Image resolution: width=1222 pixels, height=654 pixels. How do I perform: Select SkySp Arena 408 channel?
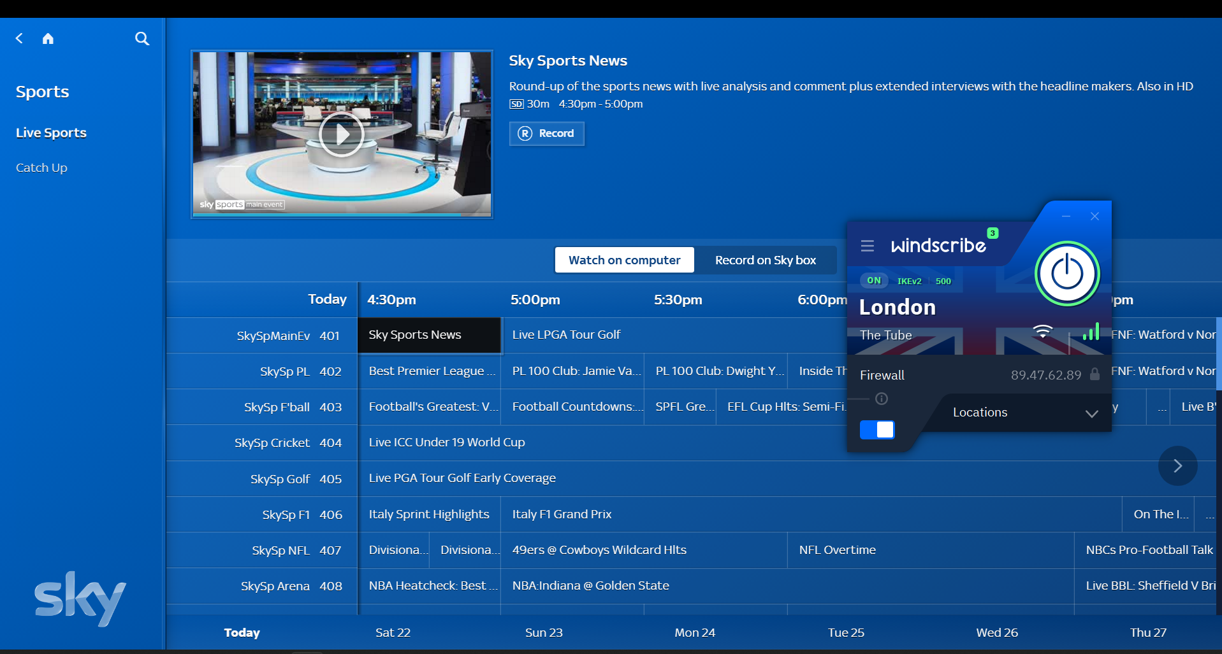point(262,586)
